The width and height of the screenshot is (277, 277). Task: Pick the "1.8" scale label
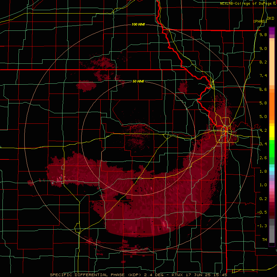(263, 171)
